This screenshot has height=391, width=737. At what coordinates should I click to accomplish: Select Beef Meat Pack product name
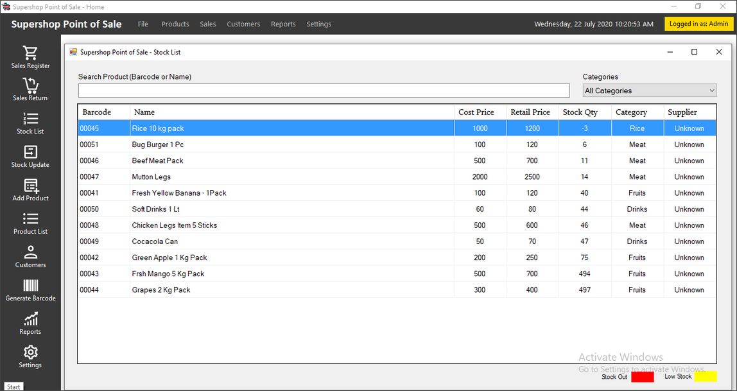click(157, 161)
